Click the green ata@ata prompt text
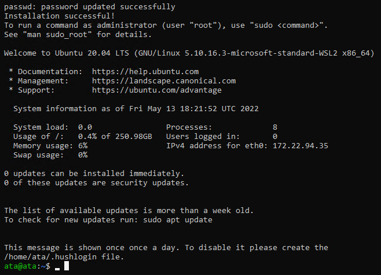 point(20,266)
